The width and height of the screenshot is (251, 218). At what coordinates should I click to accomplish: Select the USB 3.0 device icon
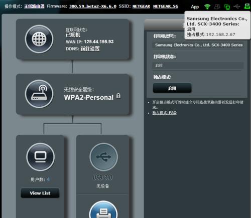coord(103,157)
